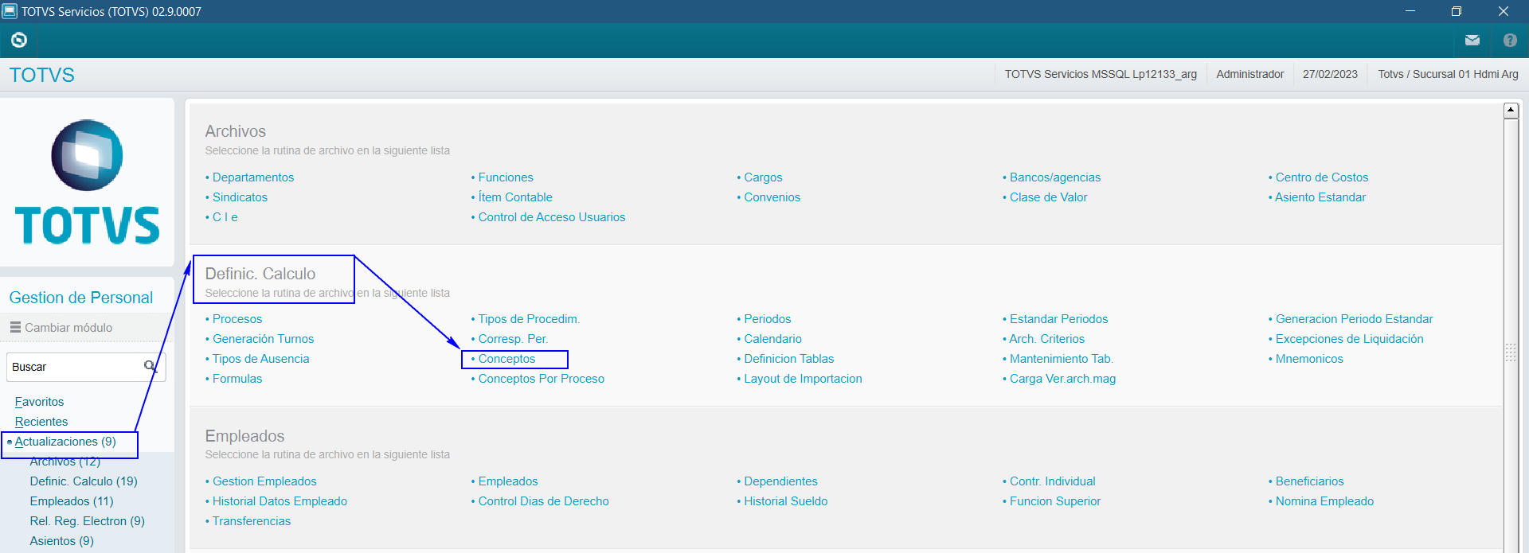Image resolution: width=1529 pixels, height=553 pixels.
Task: Open Estandar Periodos
Action: coord(1058,319)
